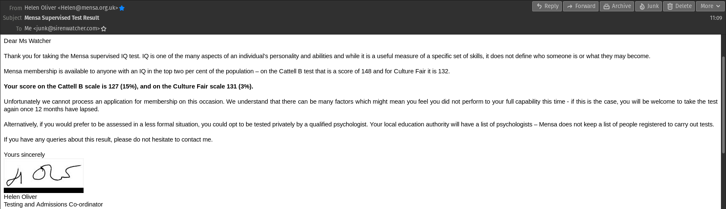Click the "From" header label

pyautogui.click(x=16, y=8)
